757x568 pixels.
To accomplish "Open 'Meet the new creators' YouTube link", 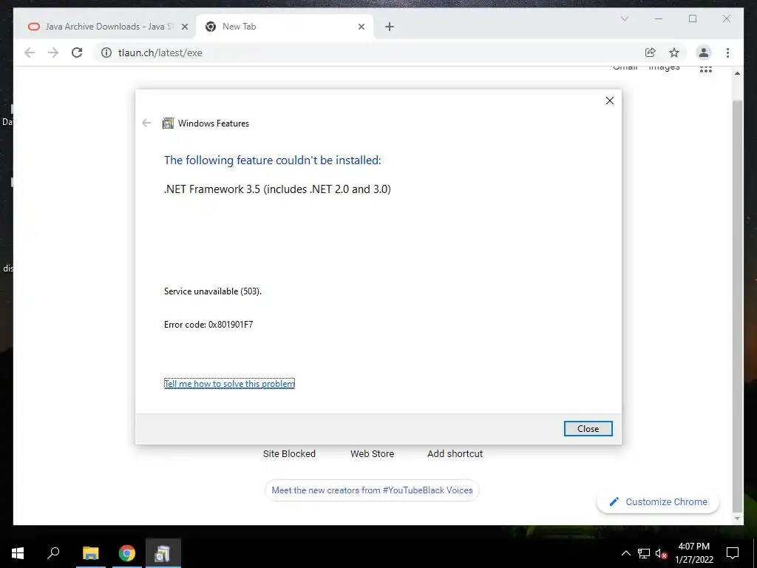I will click(x=372, y=490).
